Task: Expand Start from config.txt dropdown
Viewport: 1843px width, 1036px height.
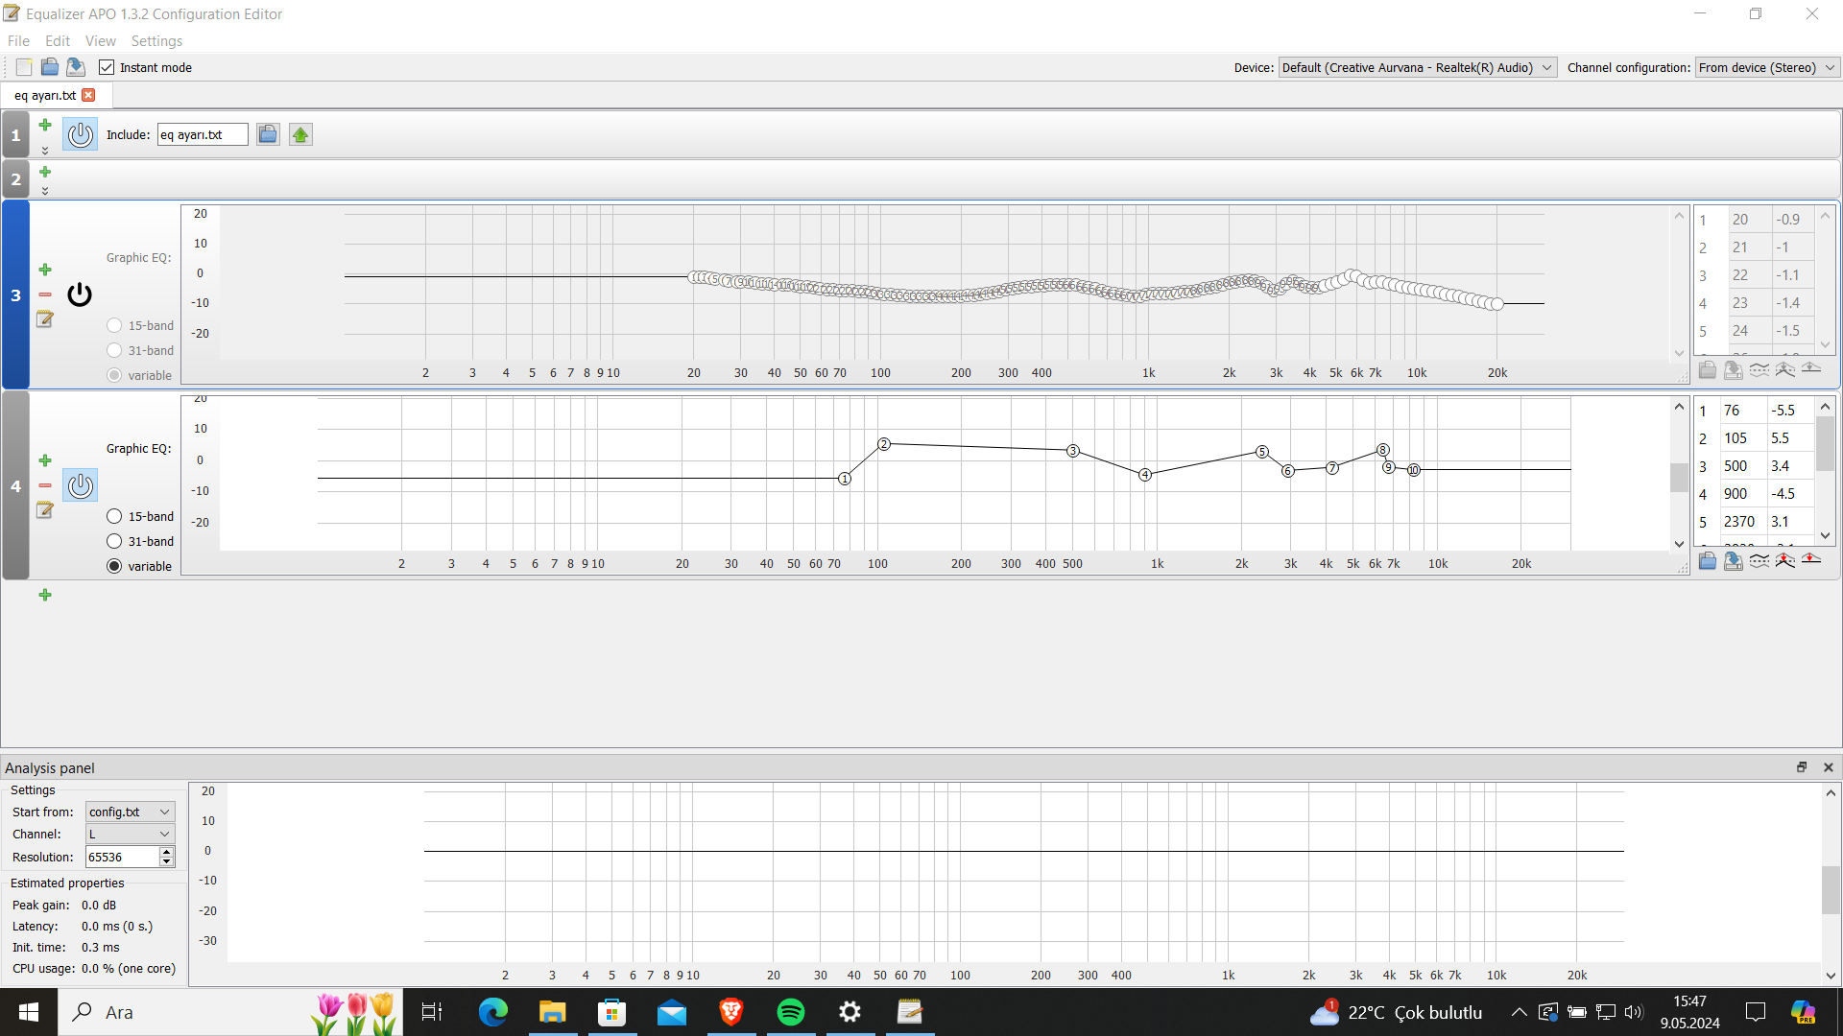Action: coord(131,812)
